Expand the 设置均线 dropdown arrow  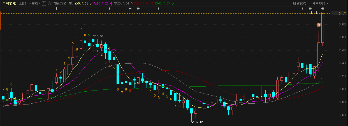click(x=327, y=4)
